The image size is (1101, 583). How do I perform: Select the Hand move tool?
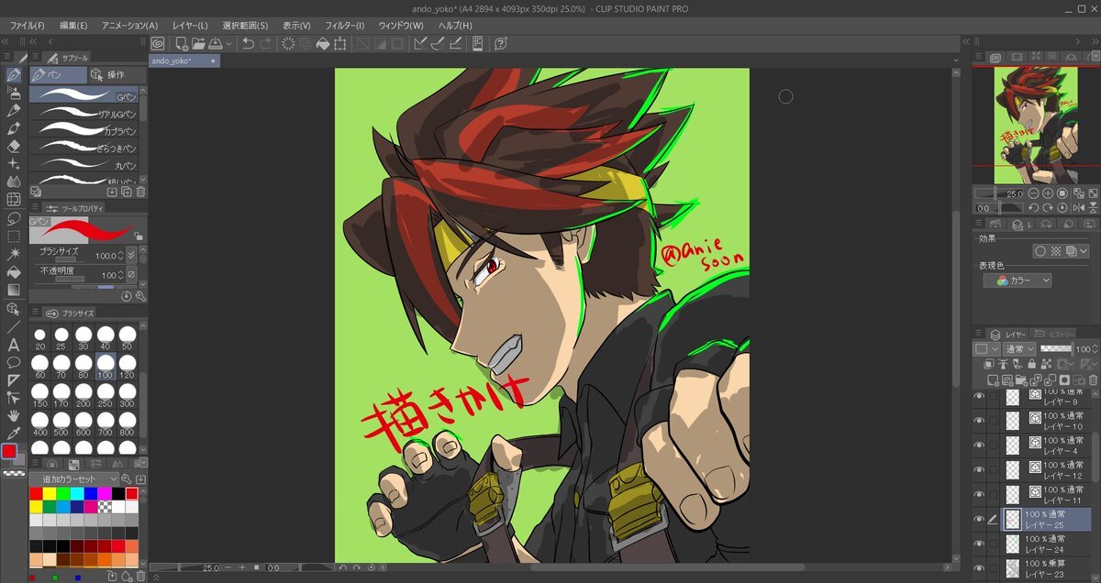(x=14, y=415)
